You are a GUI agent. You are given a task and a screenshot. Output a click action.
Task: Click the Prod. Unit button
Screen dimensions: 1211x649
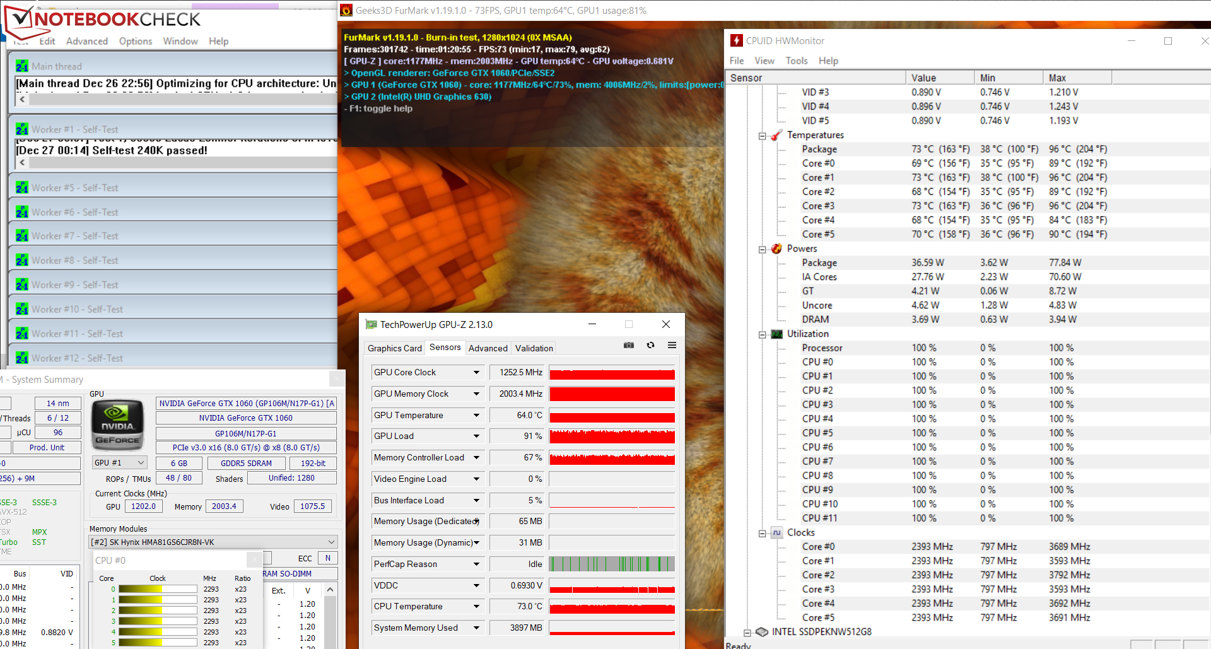click(x=47, y=447)
